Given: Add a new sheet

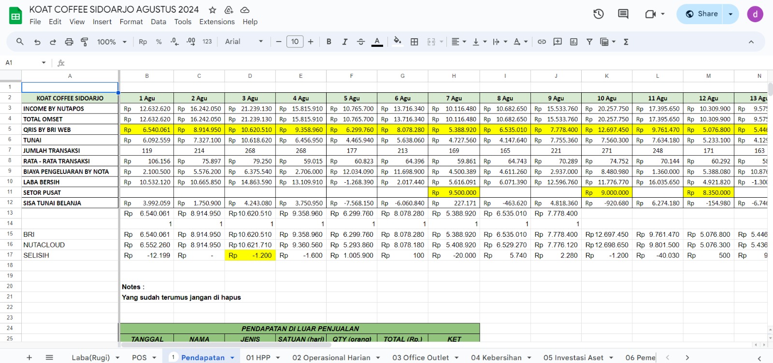Looking at the screenshot, I should click(x=29, y=357).
